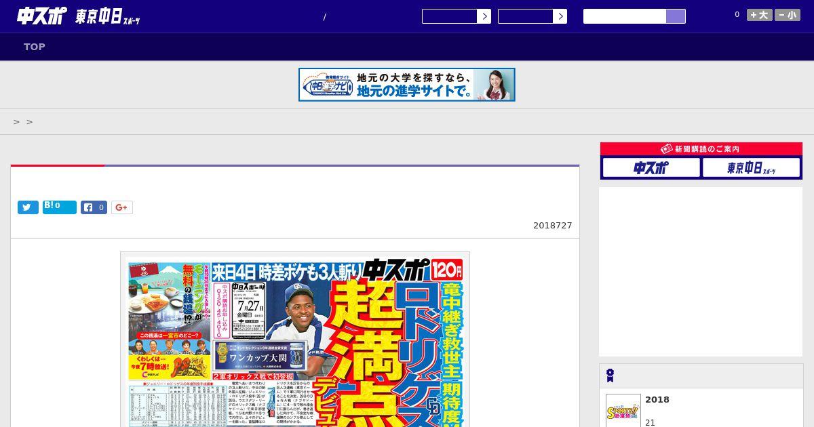Click the Hatena B! bookmark button
Viewport: 814px width, 427px height.
pyautogui.click(x=60, y=207)
